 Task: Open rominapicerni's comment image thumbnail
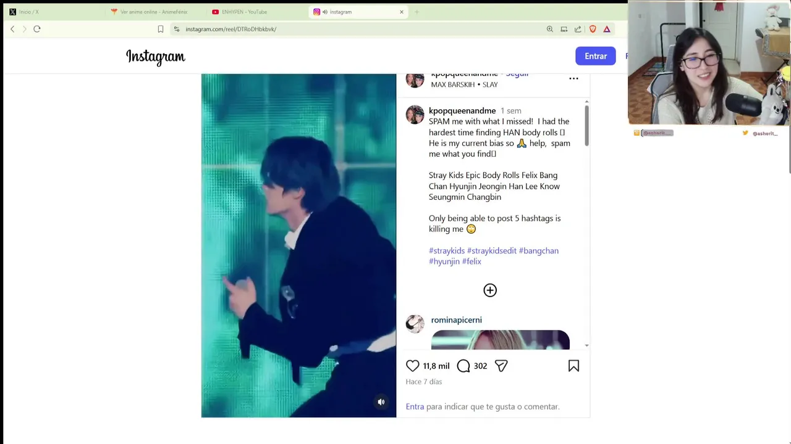point(501,340)
